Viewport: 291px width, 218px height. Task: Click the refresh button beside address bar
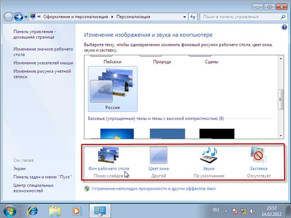point(193,17)
